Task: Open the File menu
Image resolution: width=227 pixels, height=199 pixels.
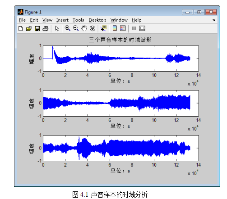Action: tap(22, 20)
